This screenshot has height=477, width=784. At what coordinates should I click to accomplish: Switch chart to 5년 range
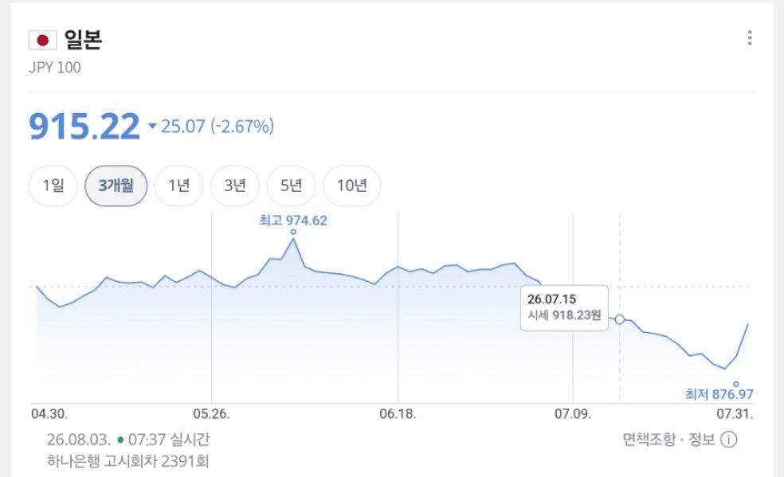[x=291, y=186]
